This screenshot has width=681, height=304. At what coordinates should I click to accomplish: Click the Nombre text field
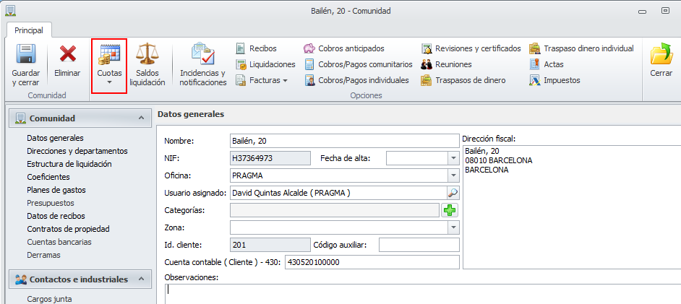(344, 140)
